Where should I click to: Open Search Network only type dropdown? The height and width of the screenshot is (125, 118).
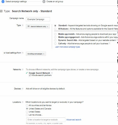[x=38, y=26]
